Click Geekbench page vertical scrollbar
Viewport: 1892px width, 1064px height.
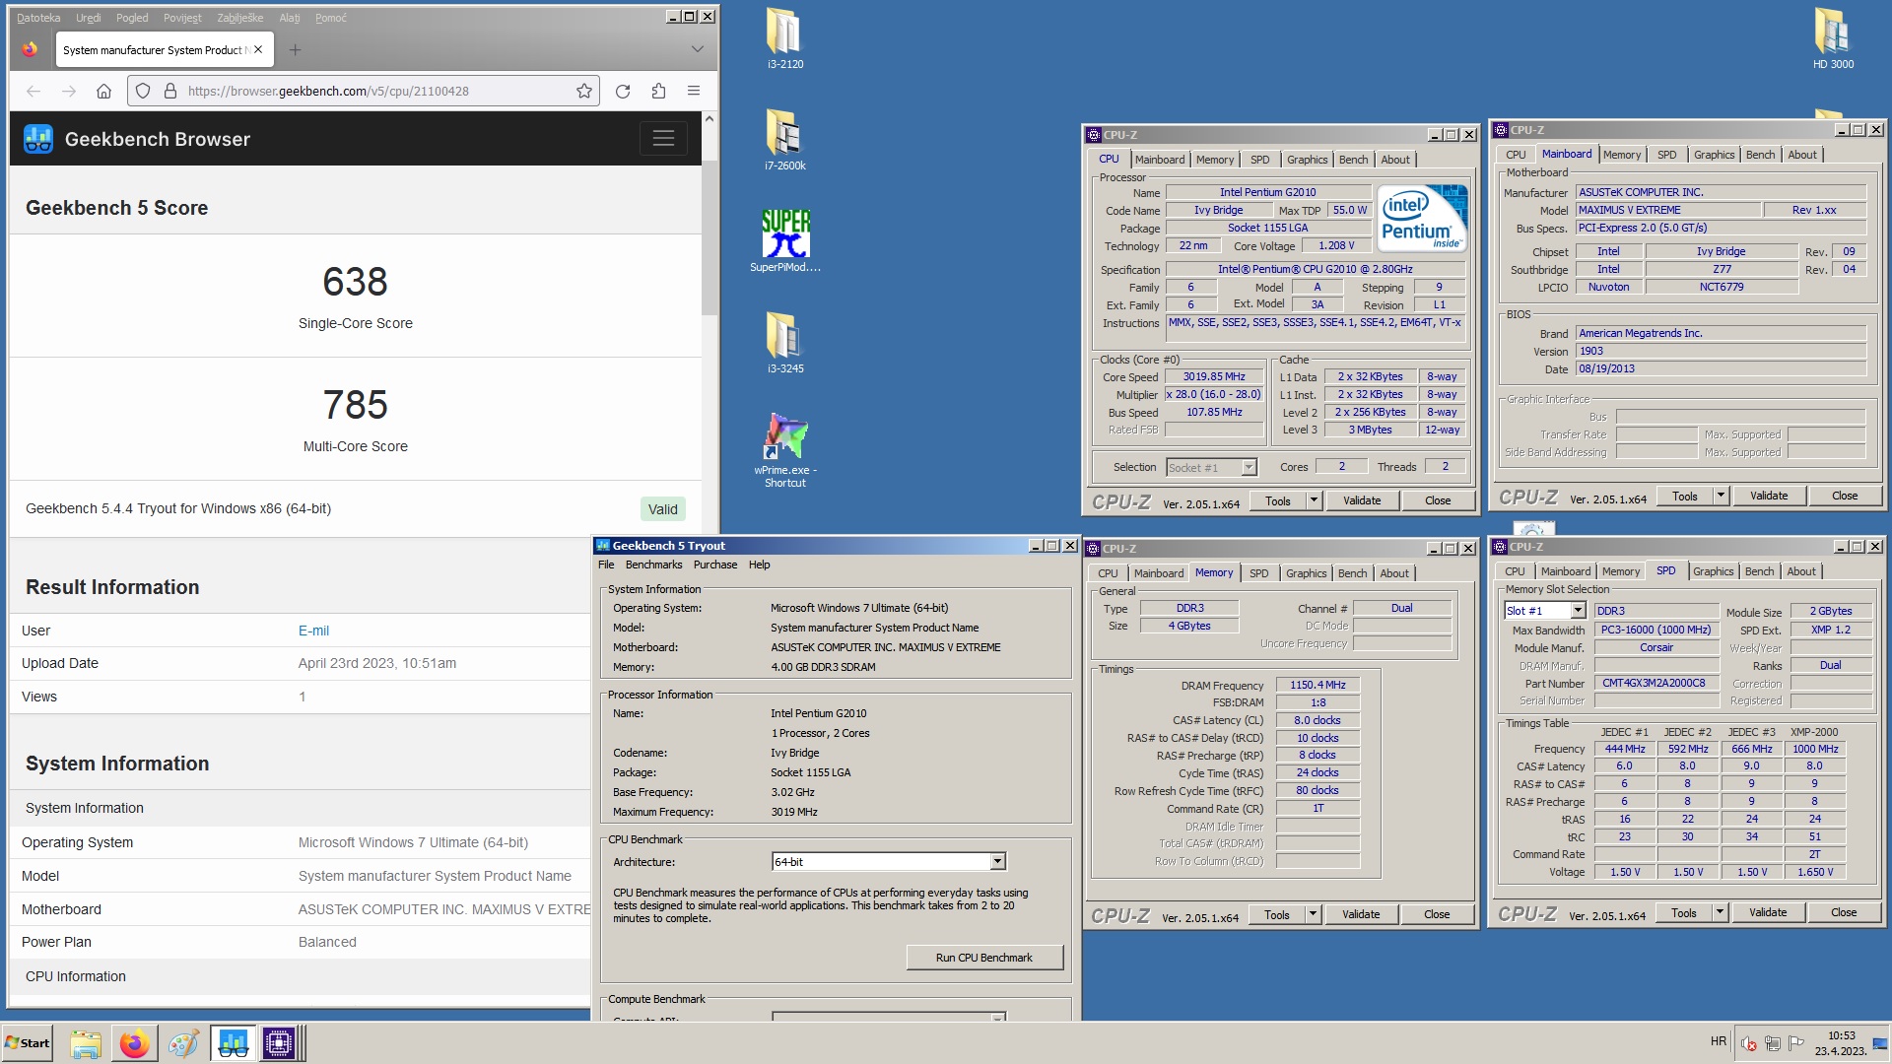(709, 236)
